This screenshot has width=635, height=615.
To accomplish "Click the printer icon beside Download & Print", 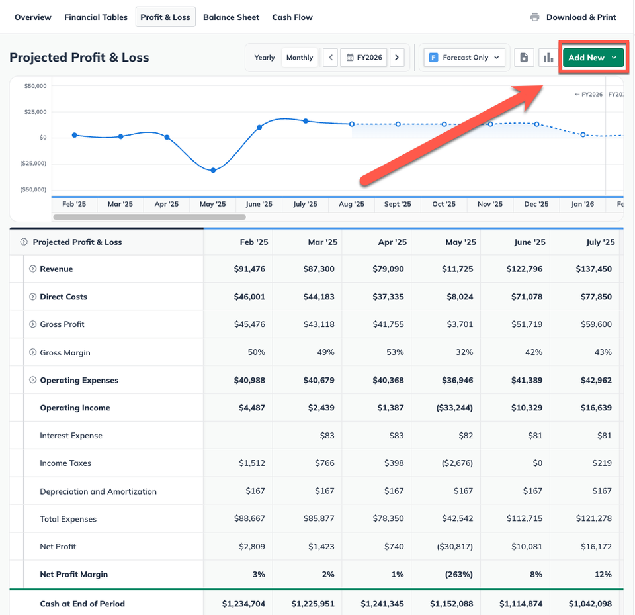I will (x=534, y=17).
